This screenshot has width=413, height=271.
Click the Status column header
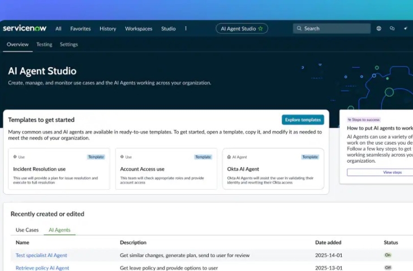pyautogui.click(x=390, y=242)
